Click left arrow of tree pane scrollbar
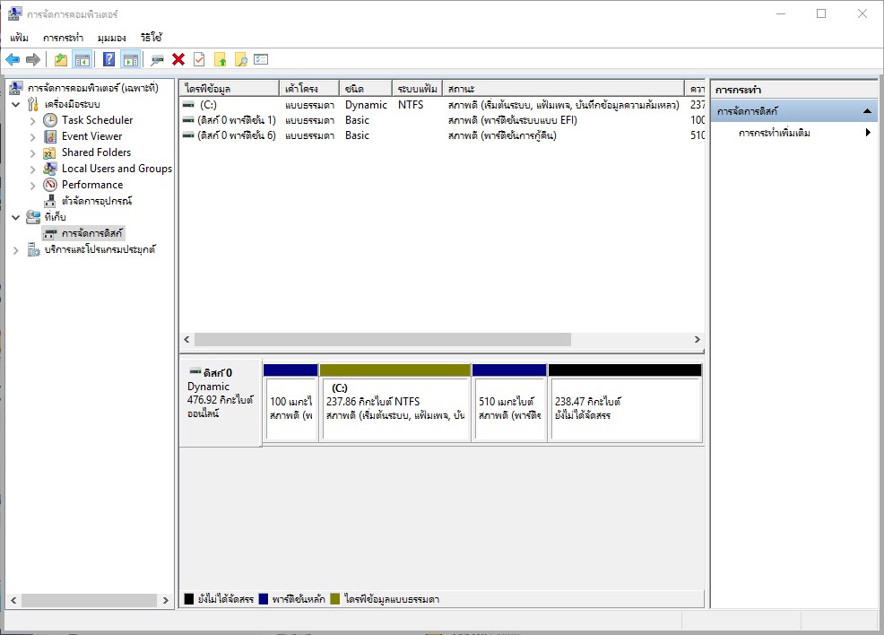This screenshot has height=635, width=884. (x=13, y=601)
